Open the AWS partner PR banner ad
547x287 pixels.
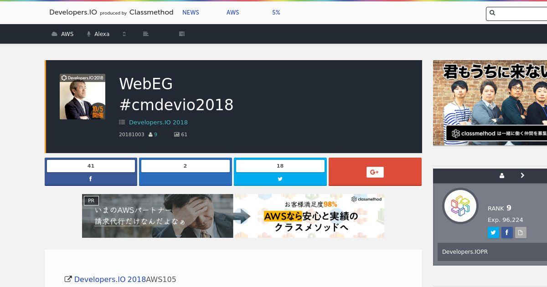tap(233, 216)
